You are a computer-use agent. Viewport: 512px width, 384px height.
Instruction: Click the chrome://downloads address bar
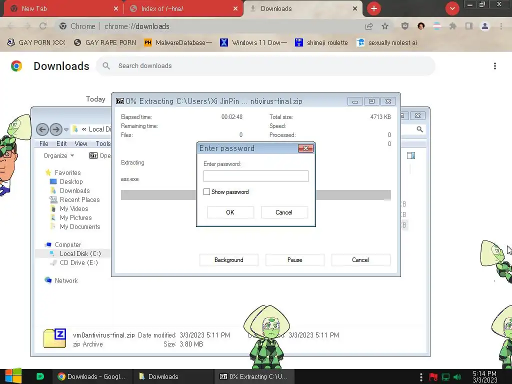209,26
